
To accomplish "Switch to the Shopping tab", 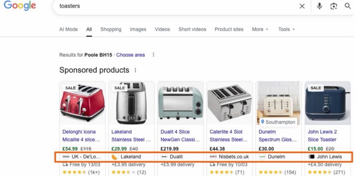I will point(111,29).
